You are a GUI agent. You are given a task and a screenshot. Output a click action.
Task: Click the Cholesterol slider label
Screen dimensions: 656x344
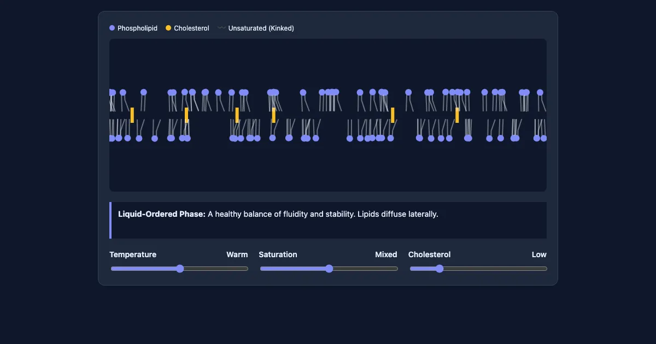[429, 254]
